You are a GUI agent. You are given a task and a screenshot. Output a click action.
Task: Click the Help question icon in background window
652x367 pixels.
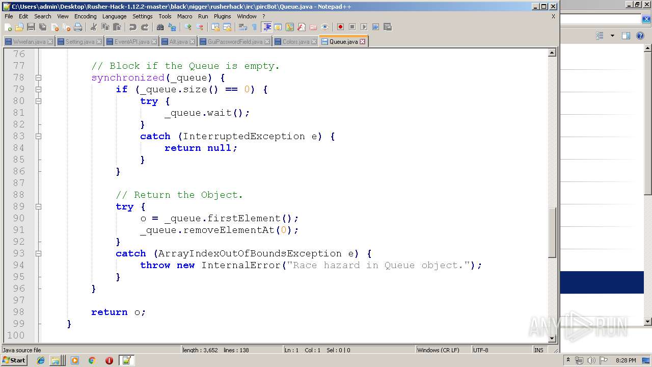(640, 36)
